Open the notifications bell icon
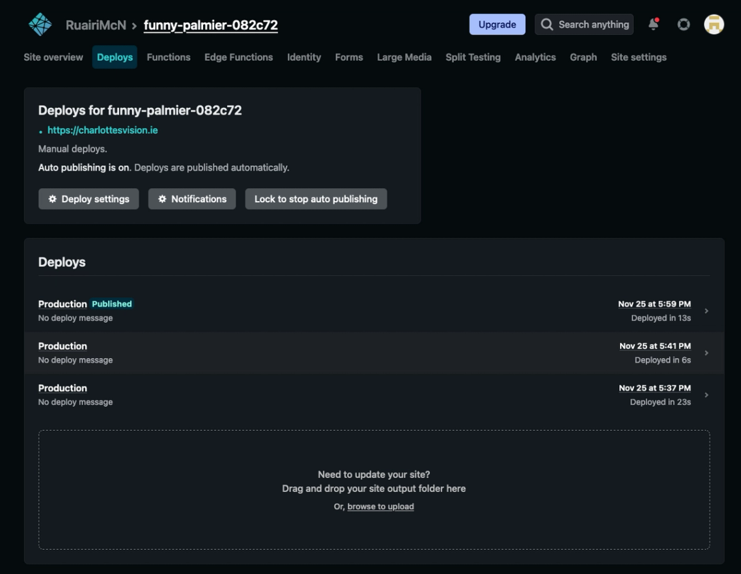Screen dimensions: 741x574 (654, 24)
